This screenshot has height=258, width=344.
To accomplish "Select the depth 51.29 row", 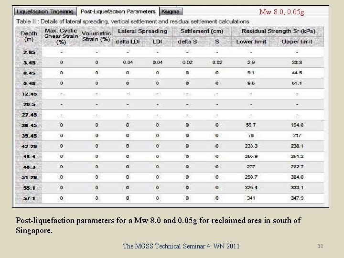I will [170, 177].
